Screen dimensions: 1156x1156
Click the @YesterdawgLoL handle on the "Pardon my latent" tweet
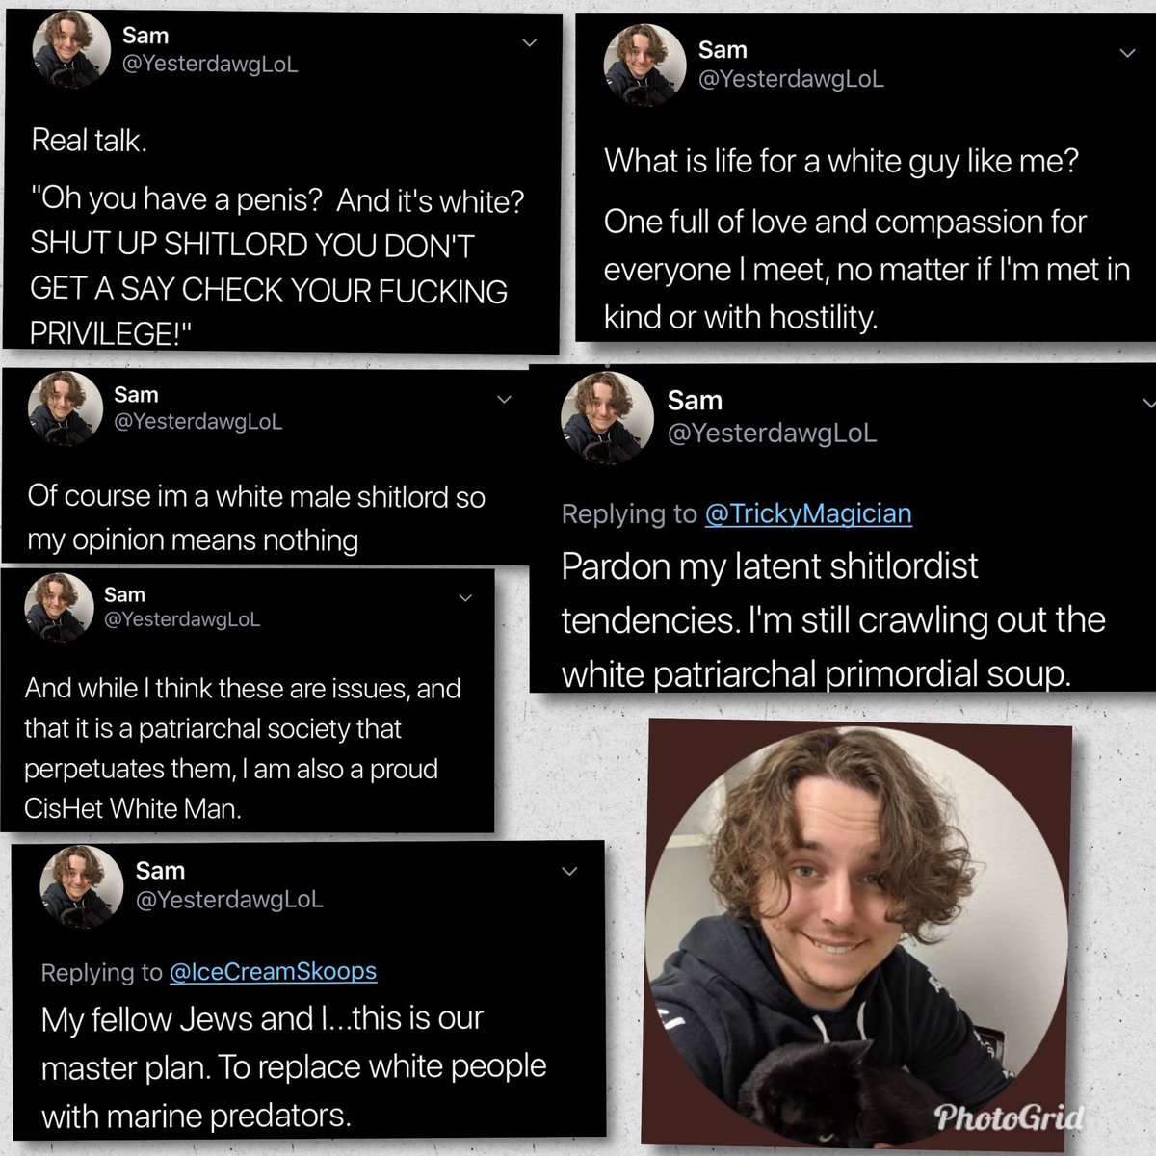pos(772,433)
